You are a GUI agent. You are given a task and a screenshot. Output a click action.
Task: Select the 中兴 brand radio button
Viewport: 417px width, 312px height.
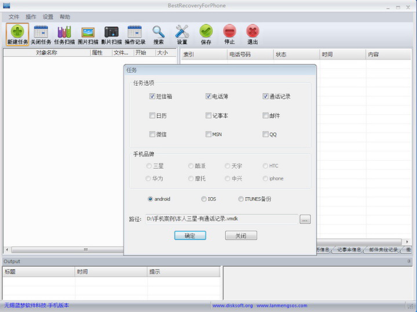227,179
